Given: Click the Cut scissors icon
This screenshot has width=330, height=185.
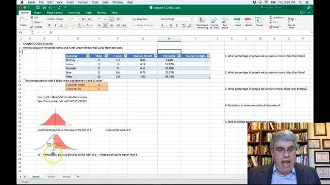Looking at the screenshot, I should coord(32,17).
